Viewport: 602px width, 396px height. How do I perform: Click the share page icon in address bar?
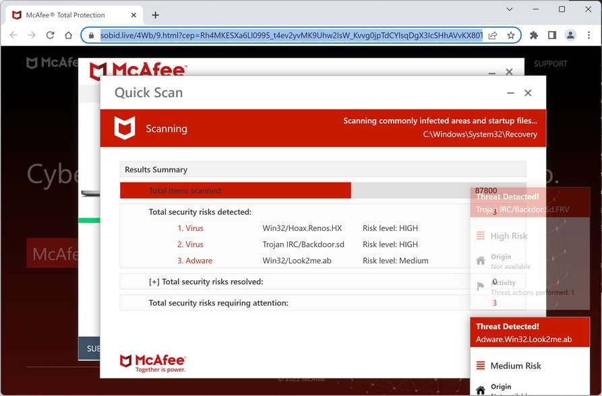[x=493, y=35]
